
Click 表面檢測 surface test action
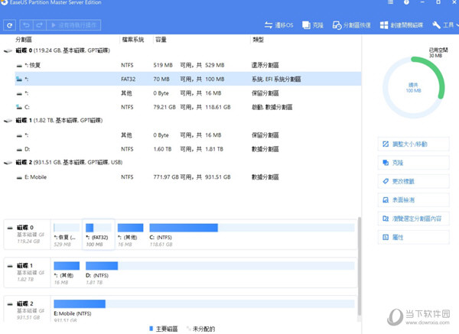click(413, 200)
